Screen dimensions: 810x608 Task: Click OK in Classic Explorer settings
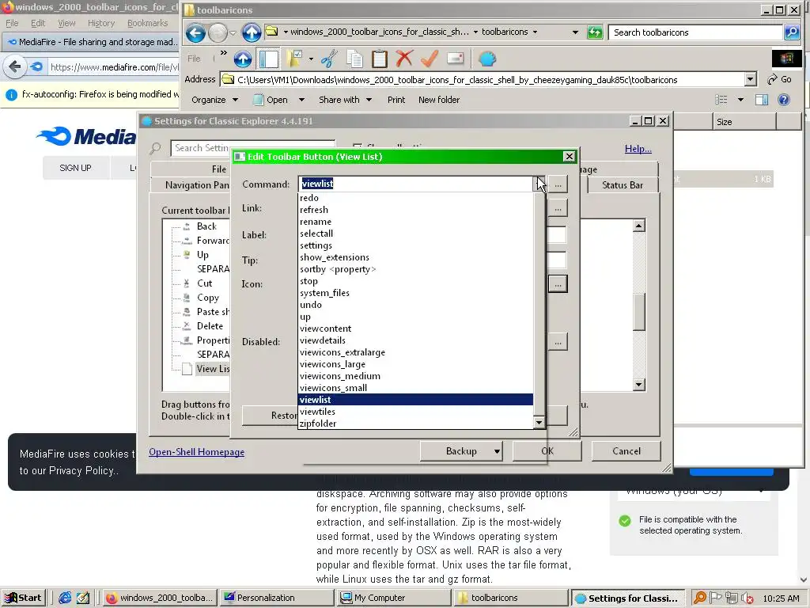tap(547, 450)
